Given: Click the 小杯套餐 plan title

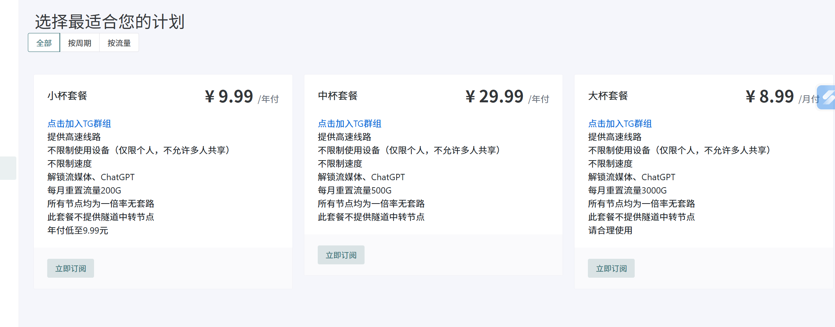Looking at the screenshot, I should click(x=67, y=96).
